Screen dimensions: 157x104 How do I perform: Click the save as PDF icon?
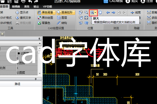(x=17, y=1)
